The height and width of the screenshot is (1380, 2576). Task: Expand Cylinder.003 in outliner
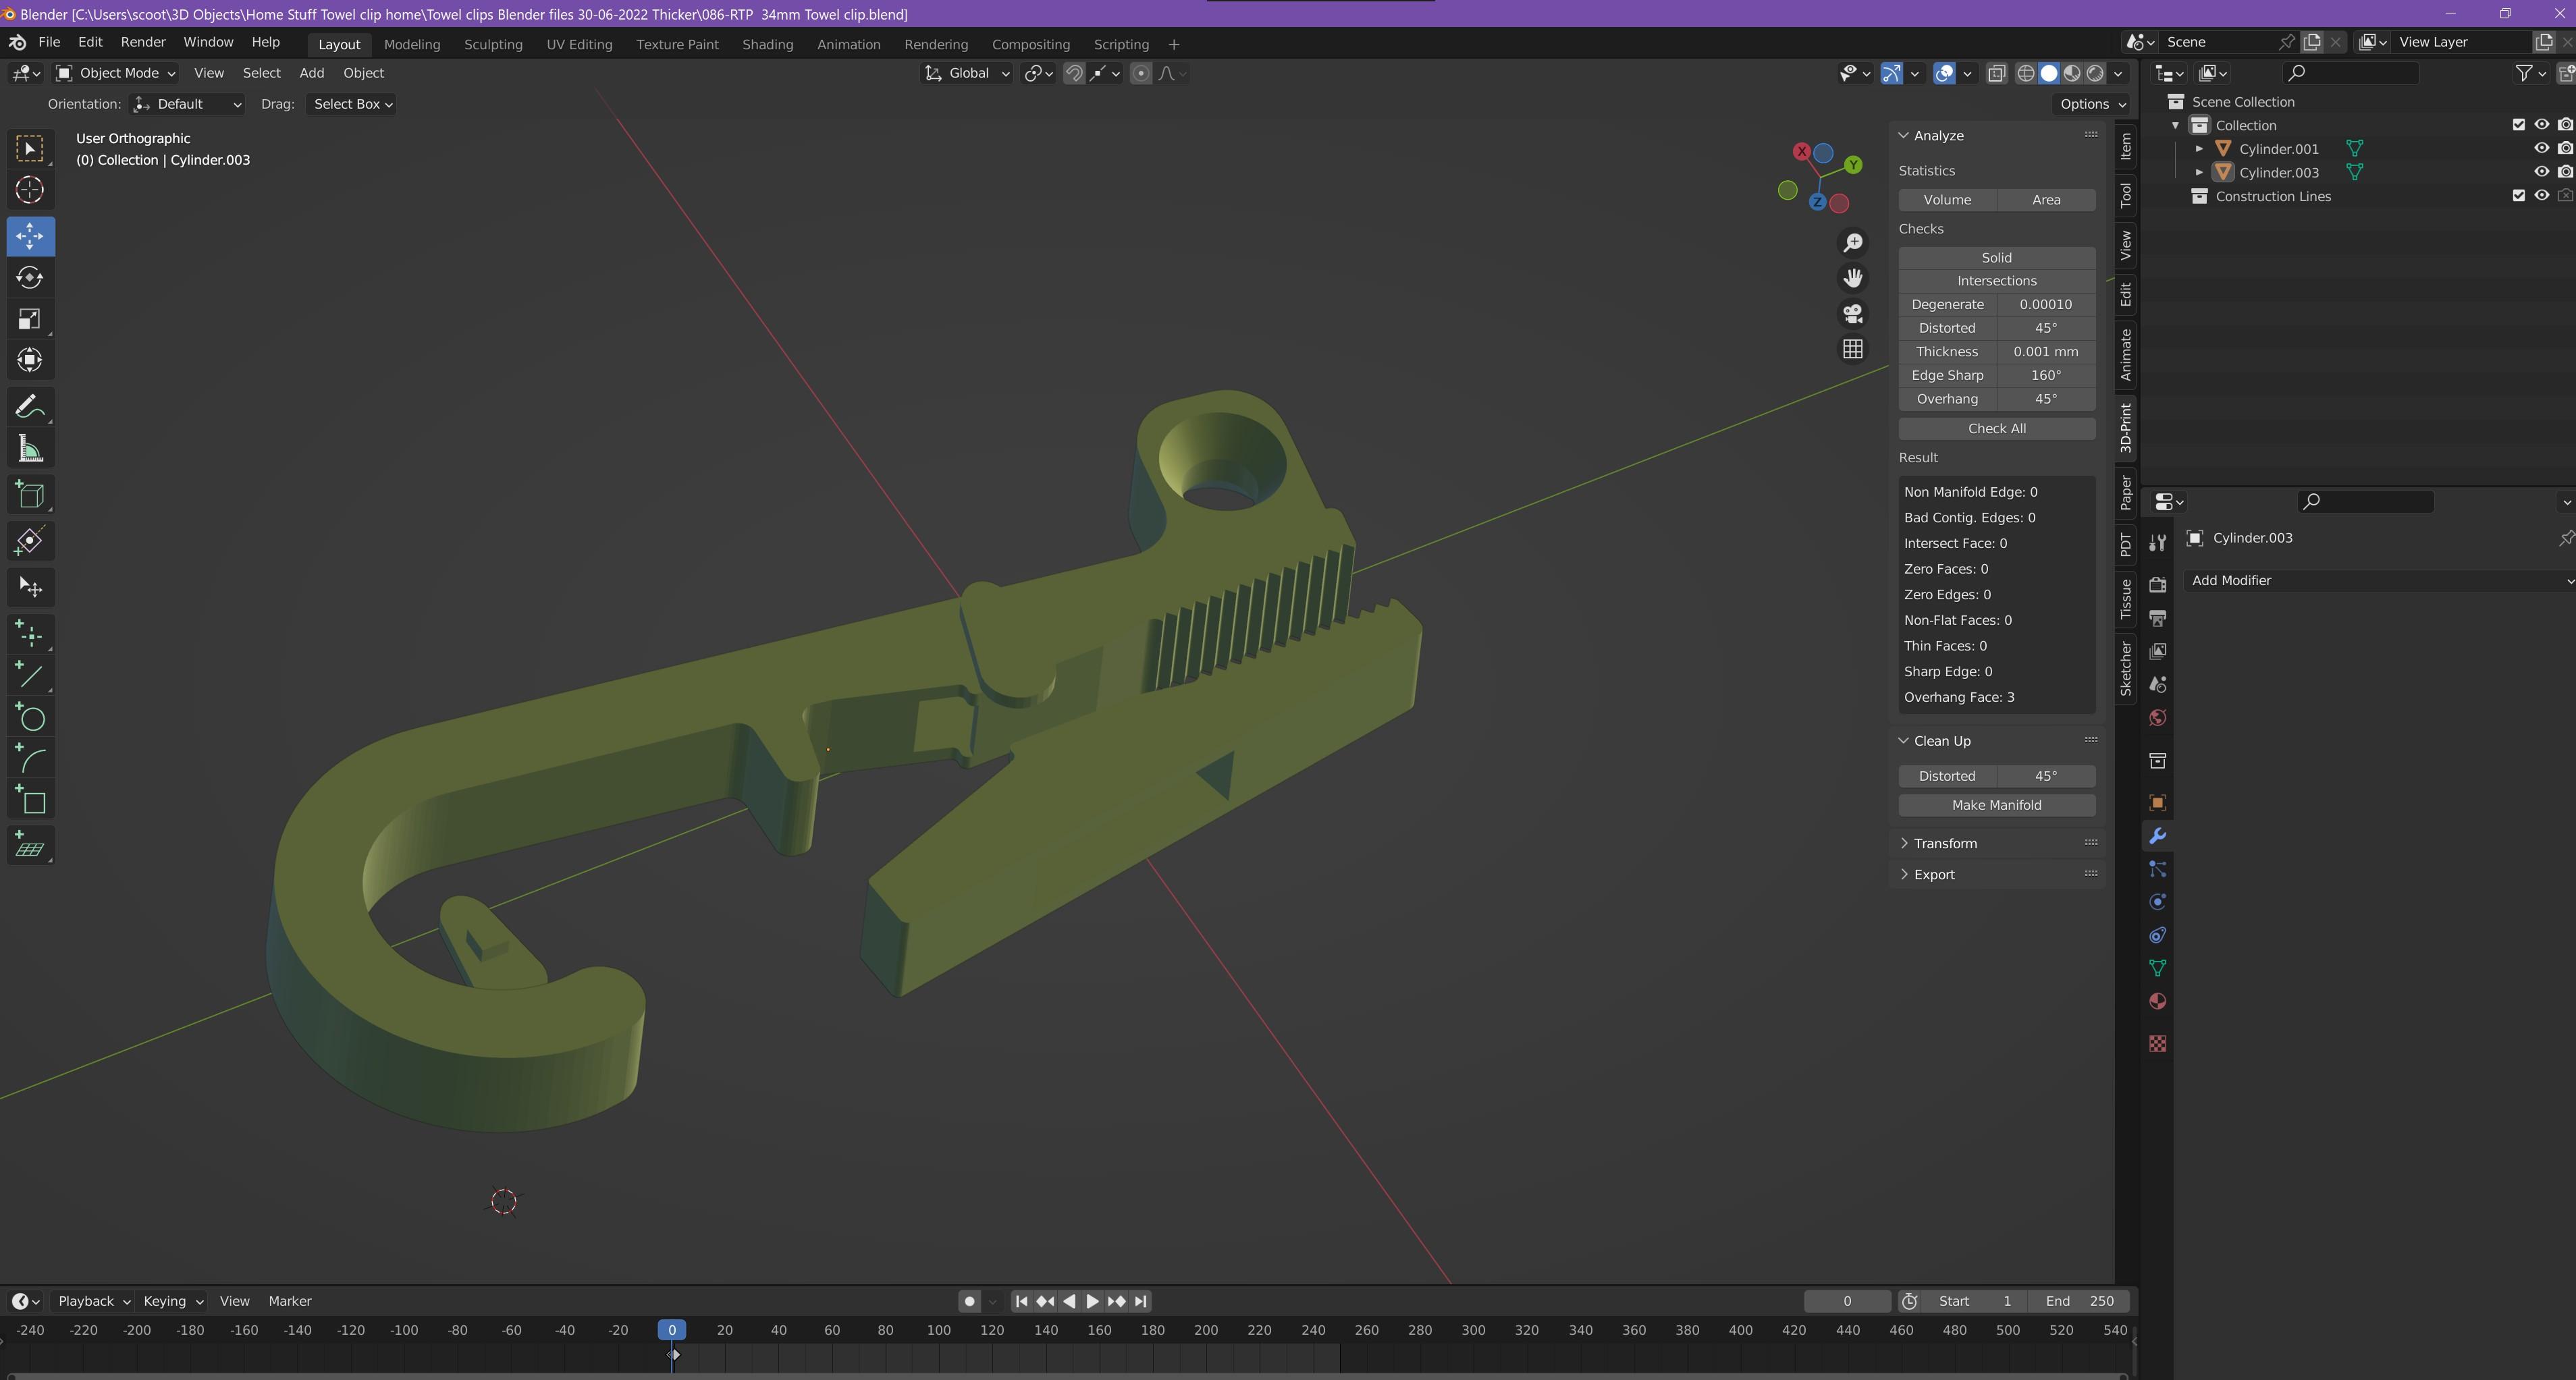click(2199, 172)
